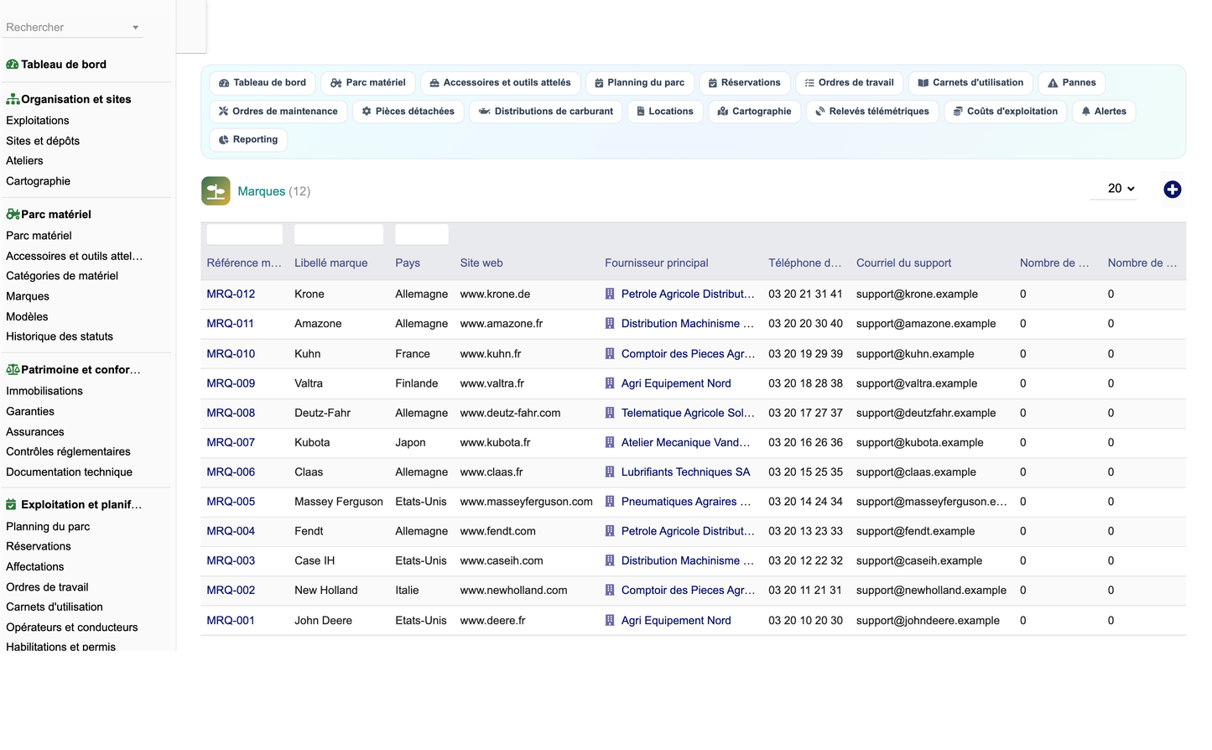Click the building icon beside Pneumatiques Agraires
This screenshot has width=1212, height=750.
[x=610, y=502]
